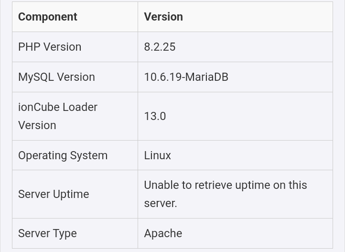Select the Server Uptime label

tap(54, 194)
